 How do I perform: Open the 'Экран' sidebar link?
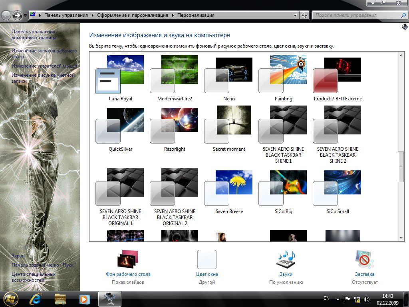tap(18, 256)
